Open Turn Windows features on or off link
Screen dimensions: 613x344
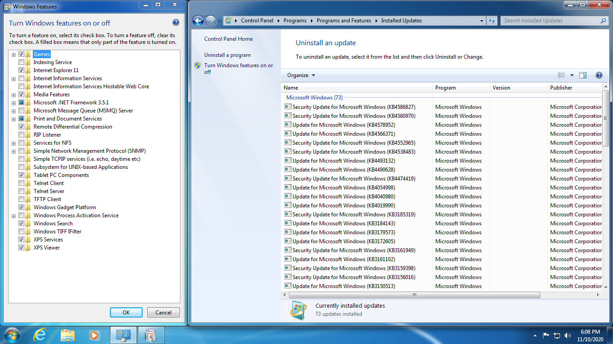[238, 69]
